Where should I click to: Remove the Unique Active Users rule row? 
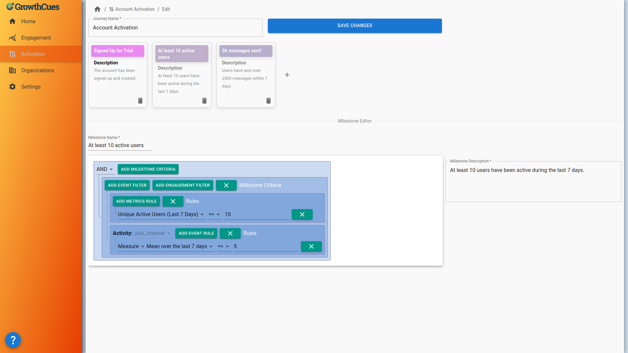point(302,214)
